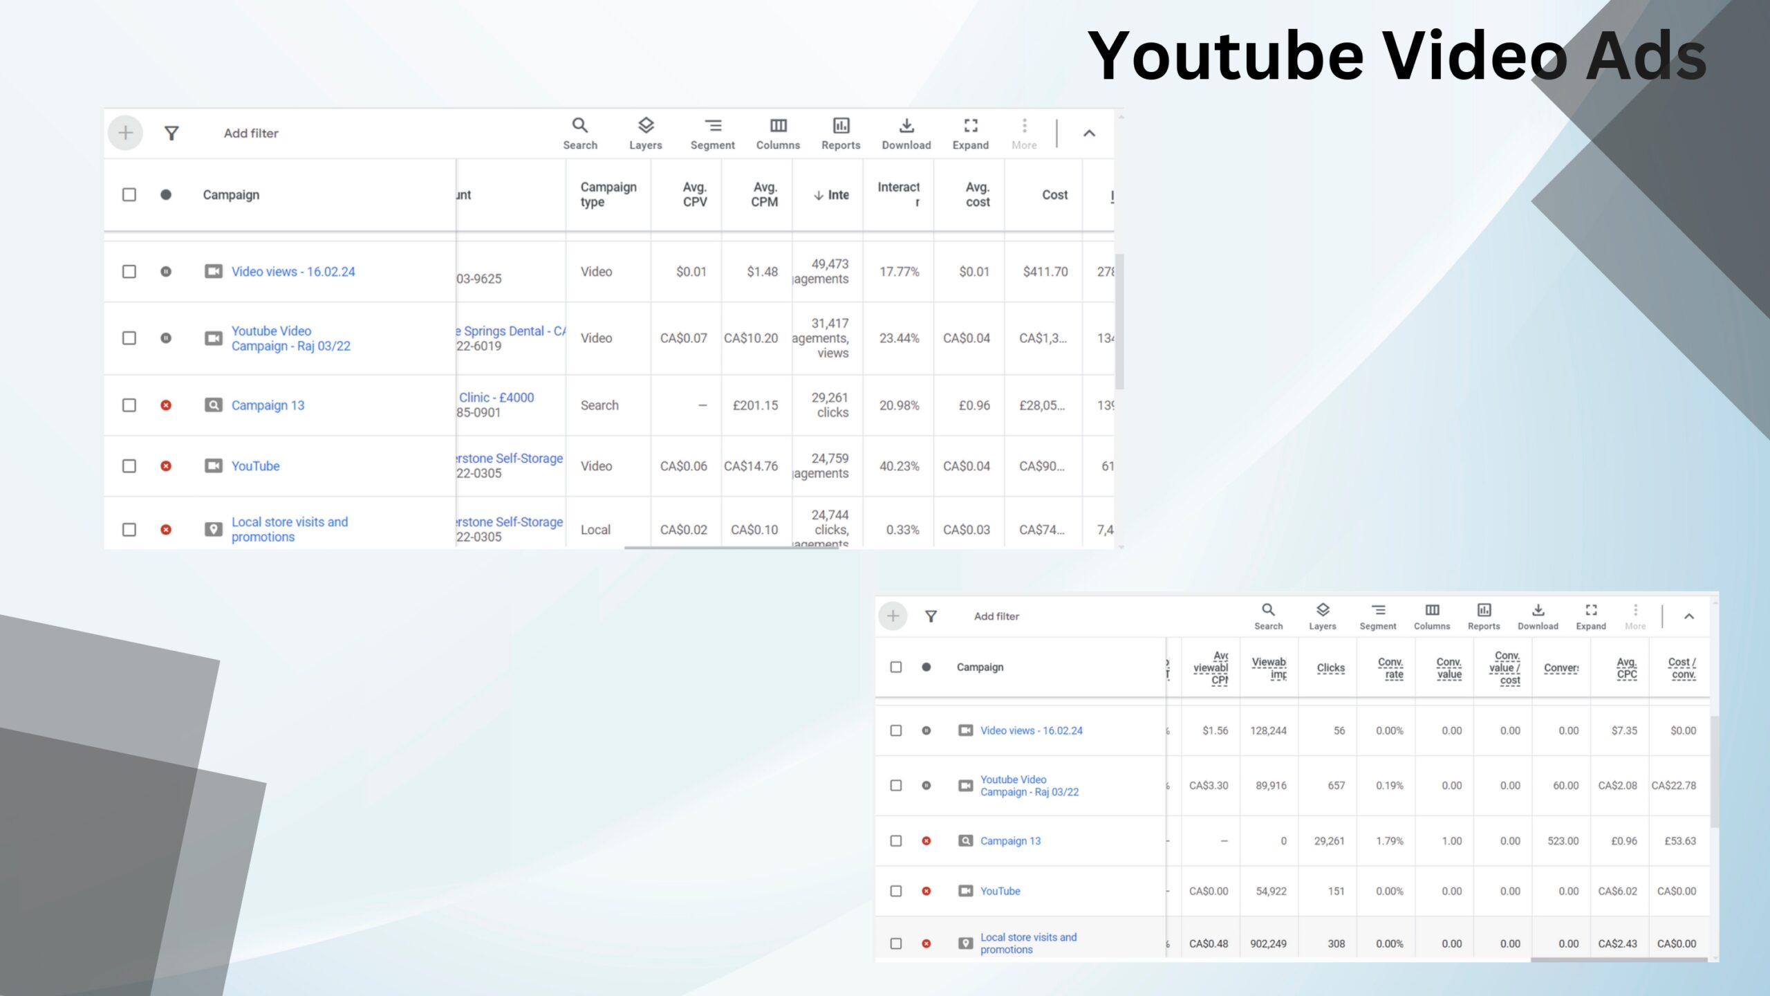Click Expand in the upper table toolbar

[x=971, y=133]
